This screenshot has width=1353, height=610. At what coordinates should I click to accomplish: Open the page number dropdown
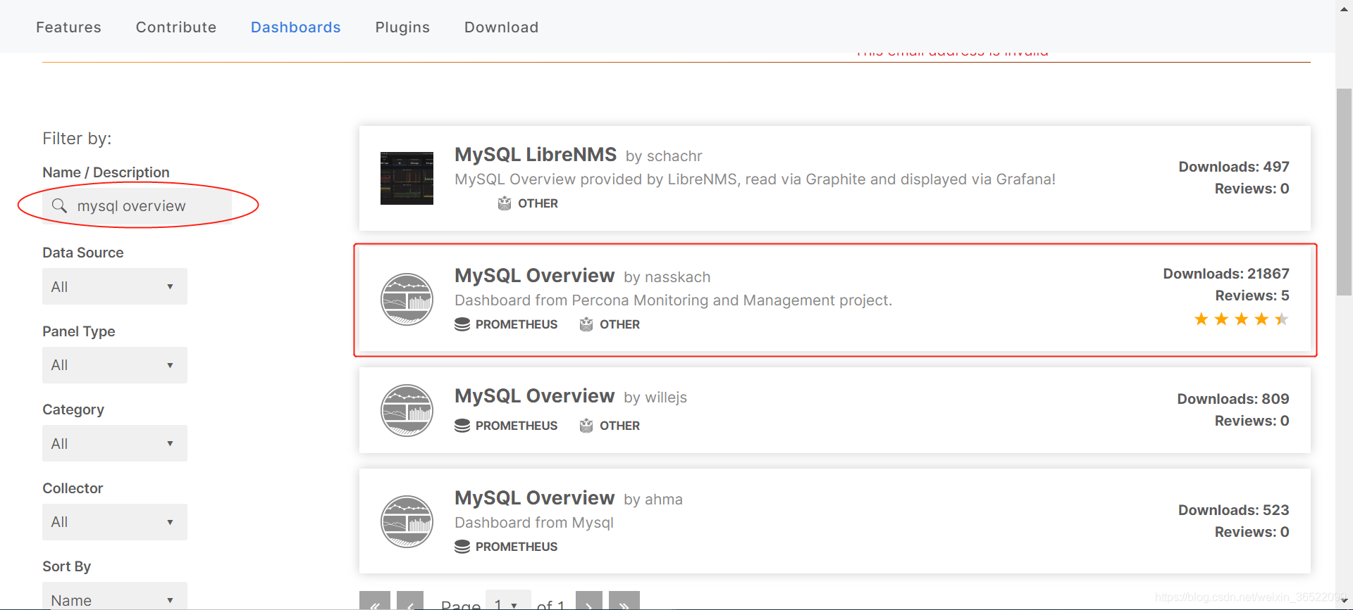click(507, 601)
